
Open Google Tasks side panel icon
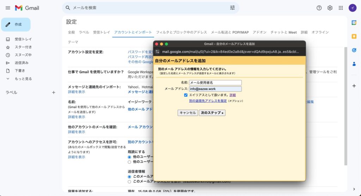coord(354,50)
